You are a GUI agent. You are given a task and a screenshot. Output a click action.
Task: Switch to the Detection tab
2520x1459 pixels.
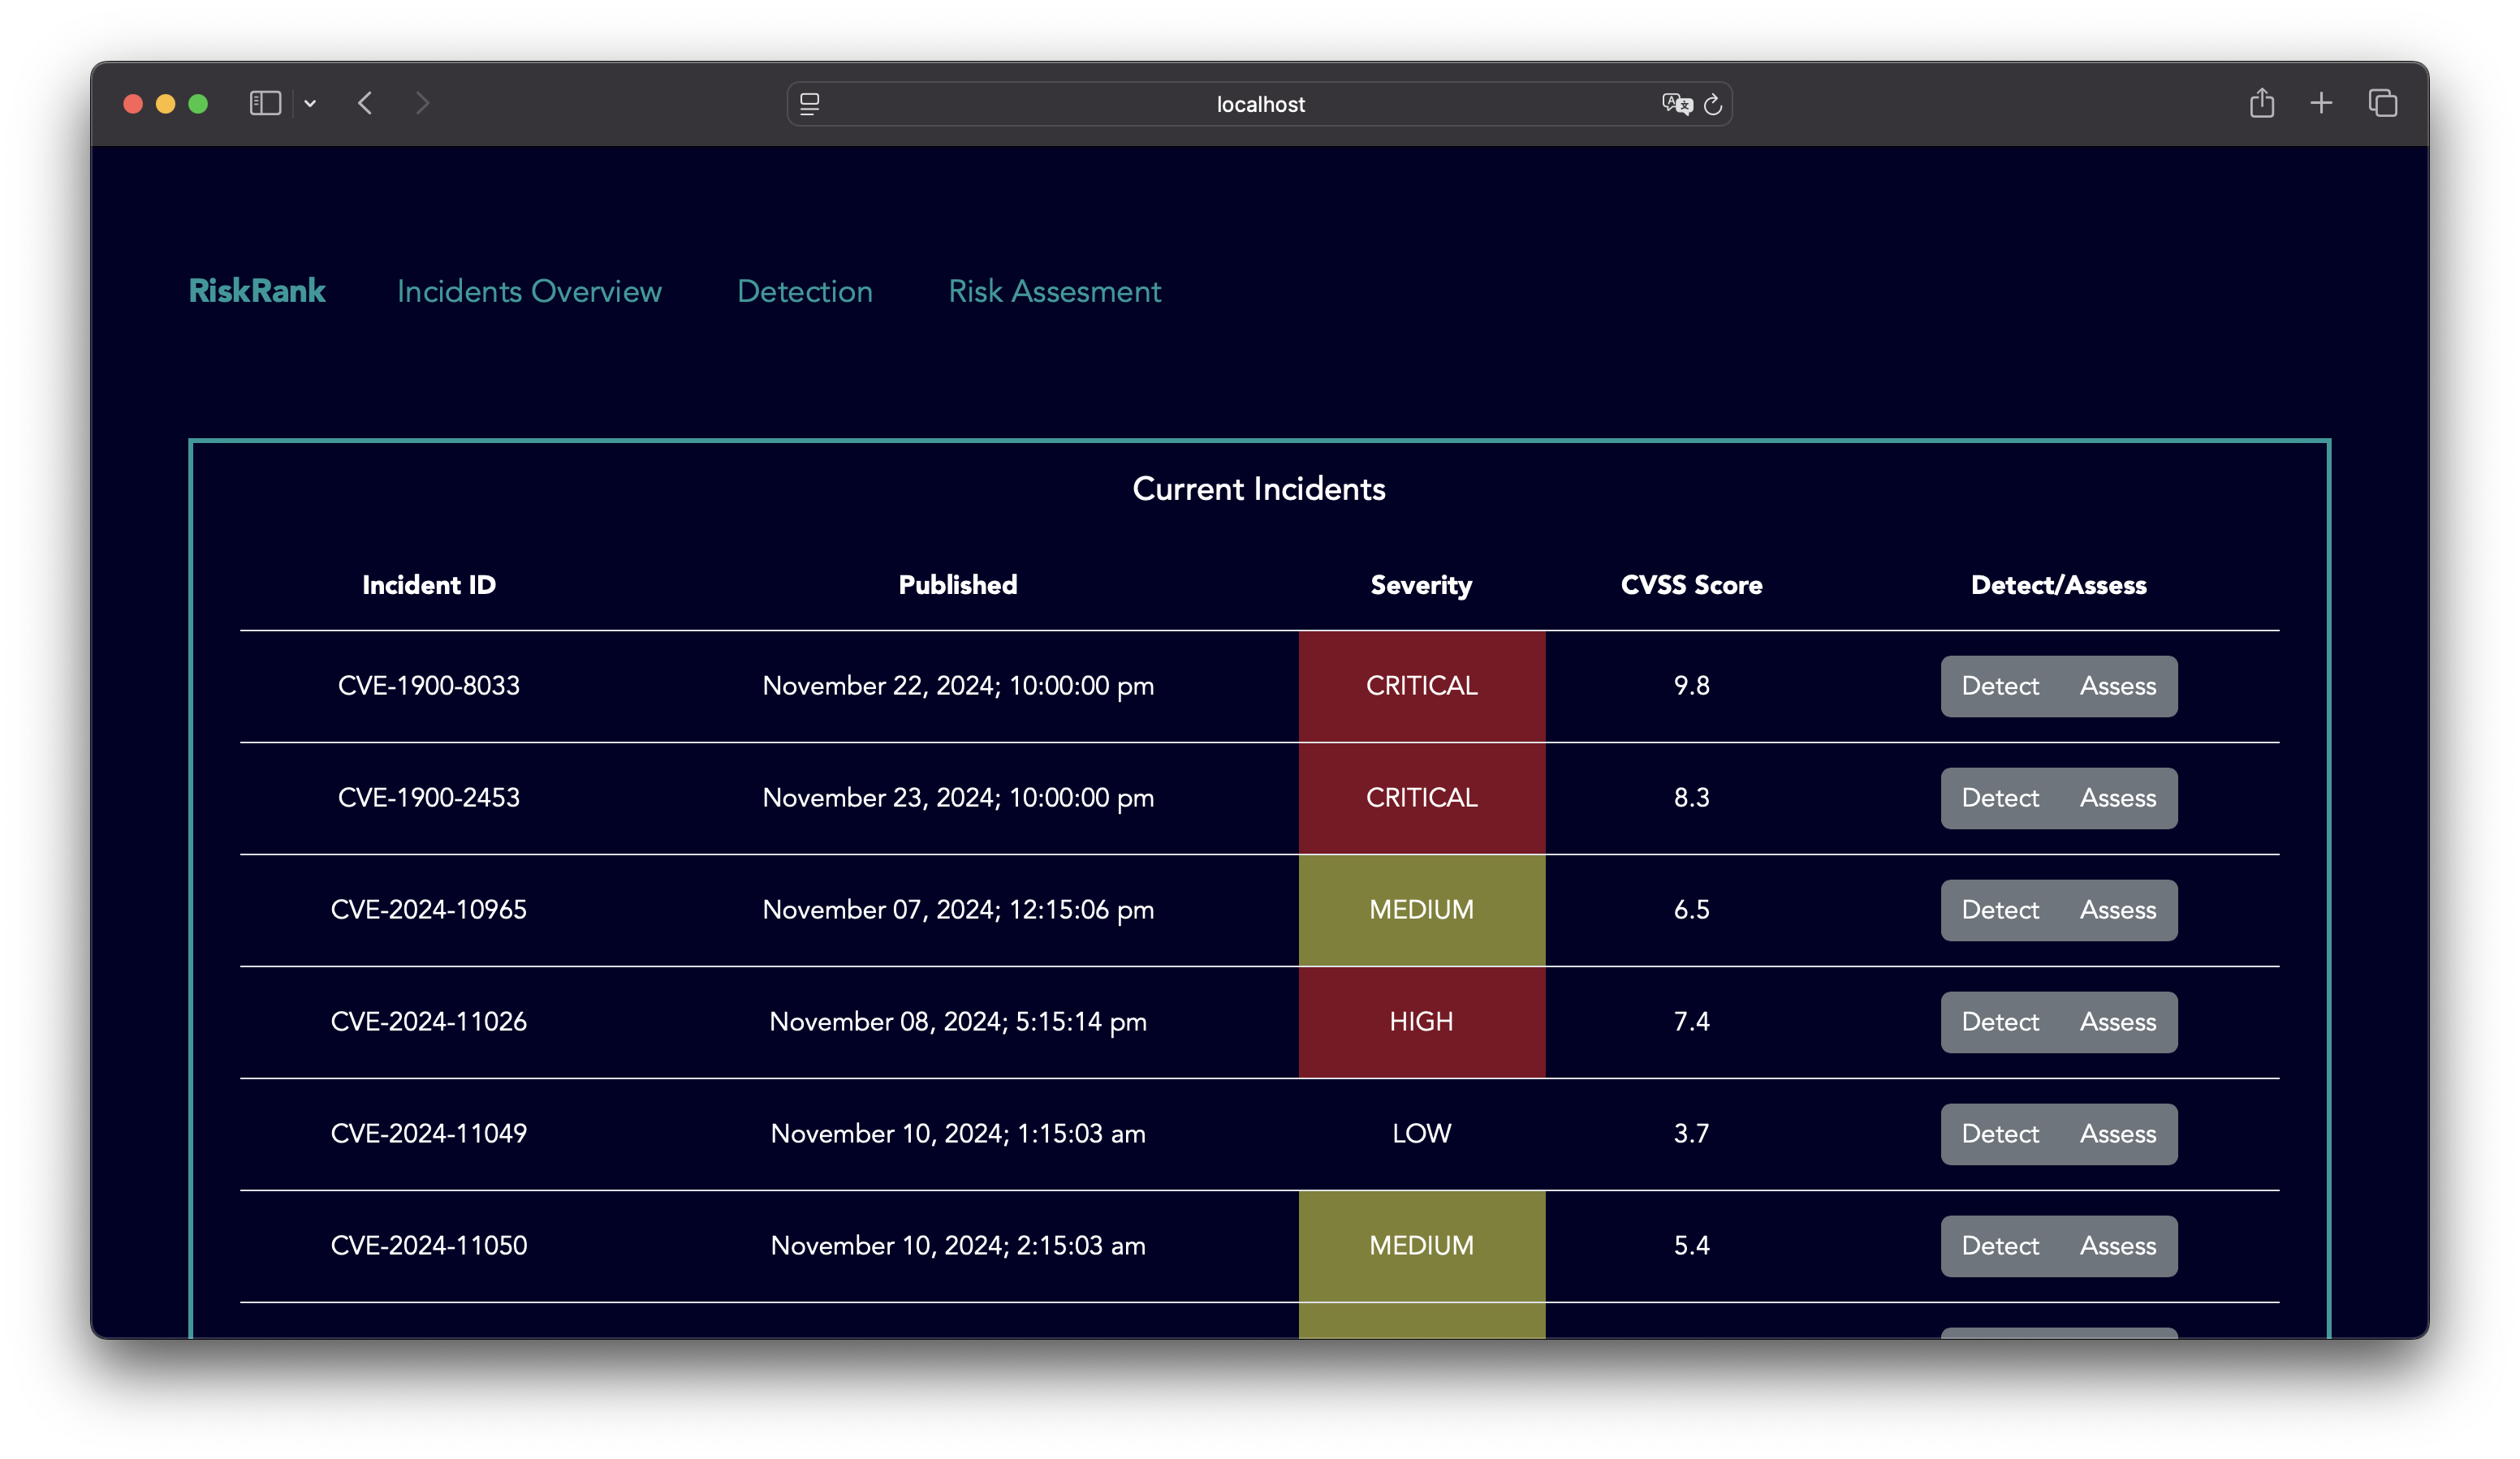tap(805, 291)
